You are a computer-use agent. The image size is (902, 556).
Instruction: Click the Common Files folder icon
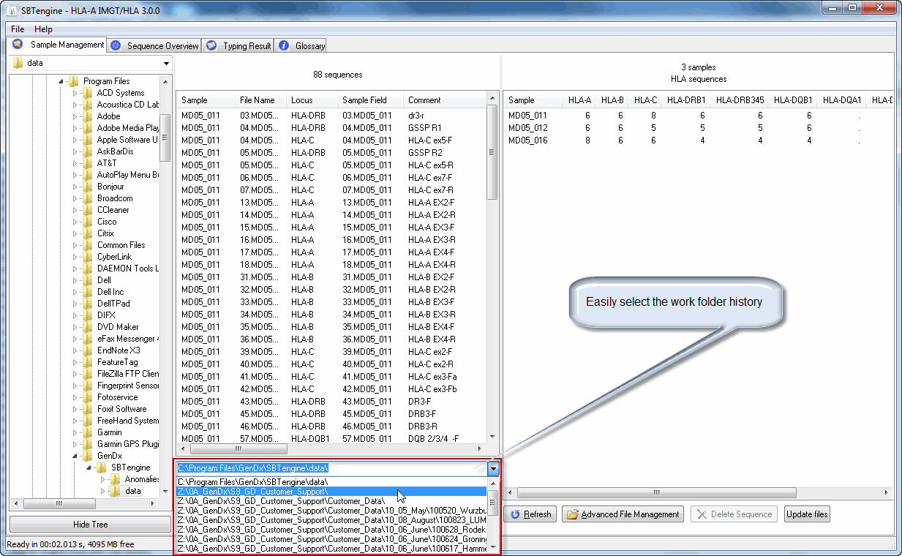tap(87, 245)
